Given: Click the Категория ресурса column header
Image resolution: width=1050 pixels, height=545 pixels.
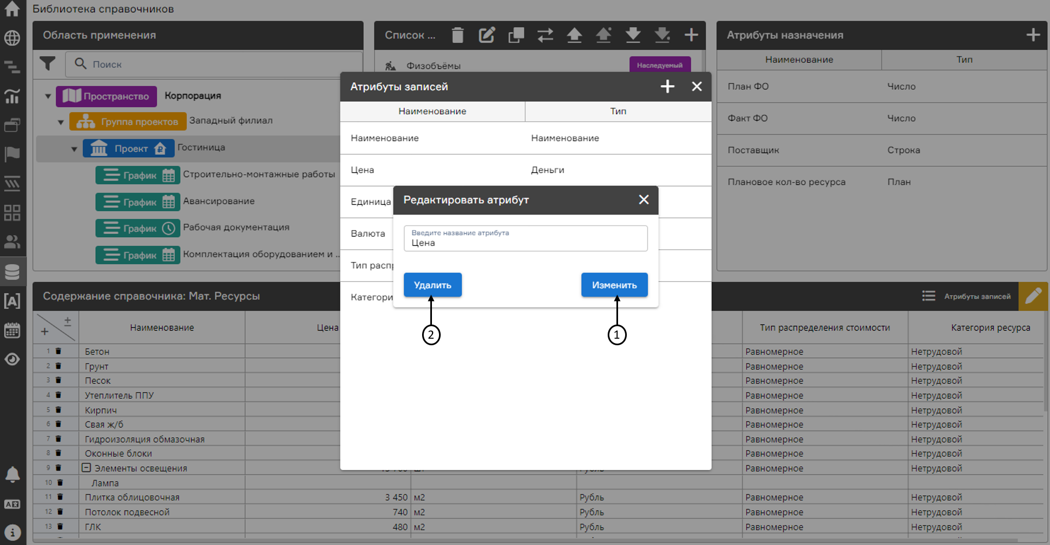Looking at the screenshot, I should [x=990, y=328].
